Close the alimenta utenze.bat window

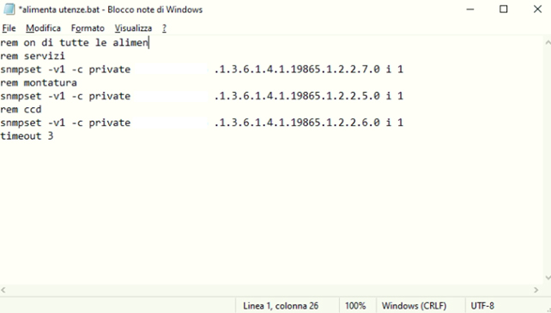pyautogui.click(x=537, y=9)
